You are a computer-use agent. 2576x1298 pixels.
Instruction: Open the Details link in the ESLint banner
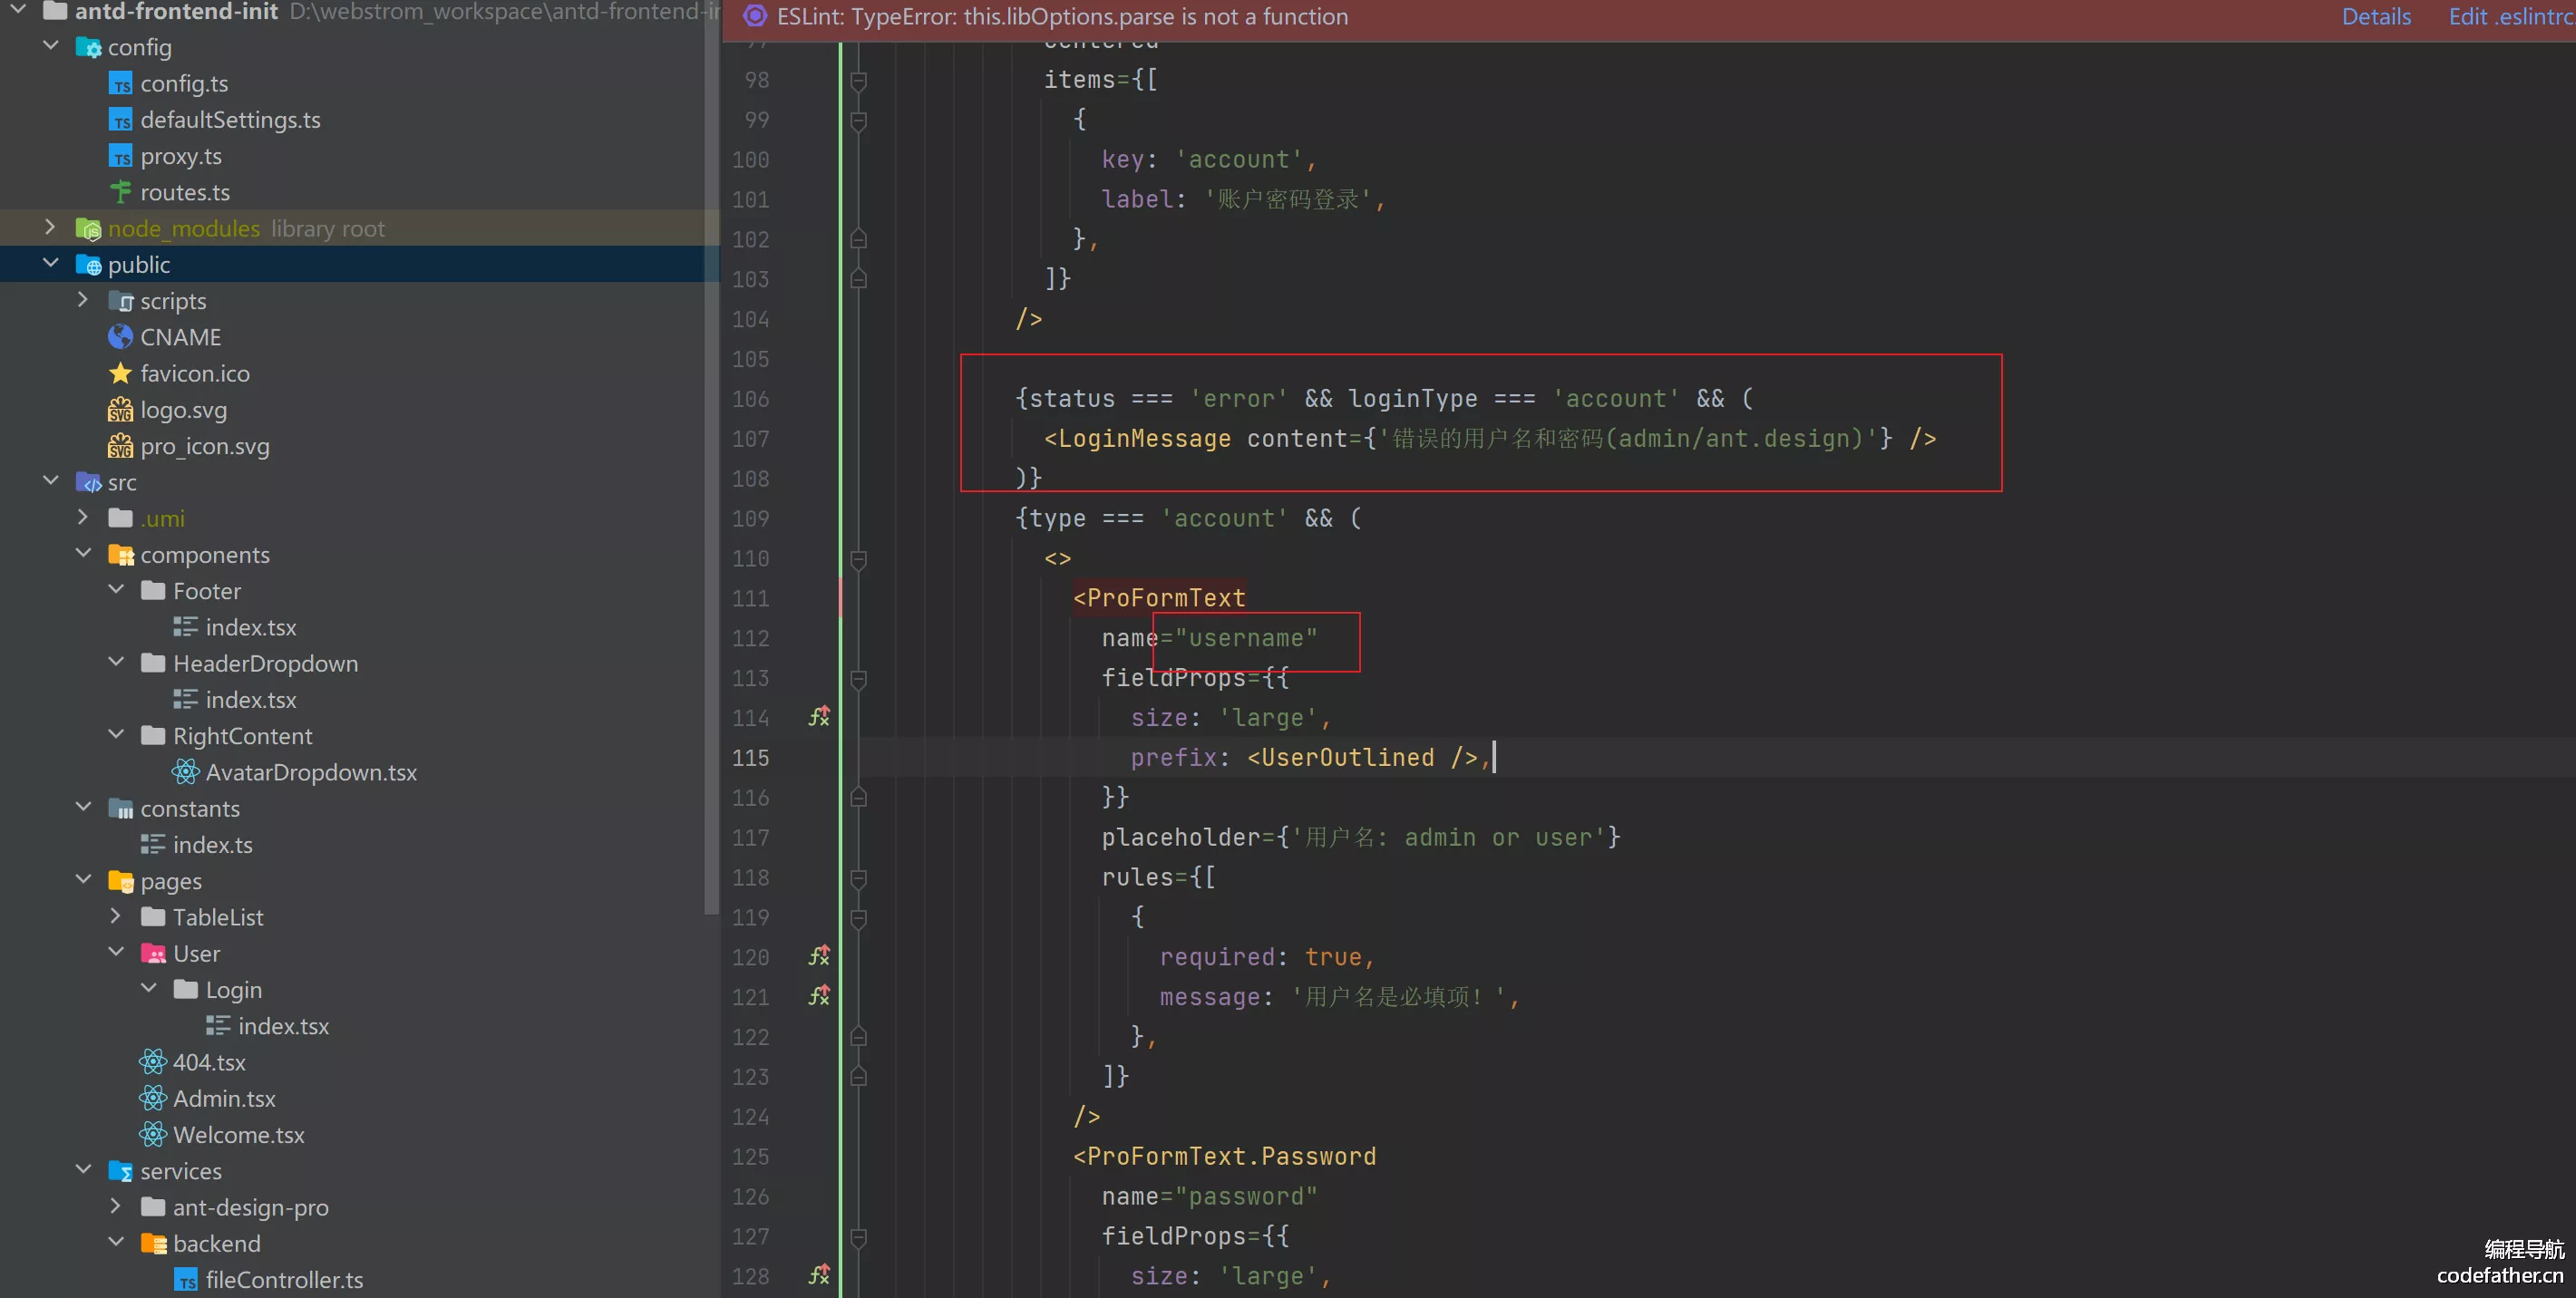[x=2376, y=16]
